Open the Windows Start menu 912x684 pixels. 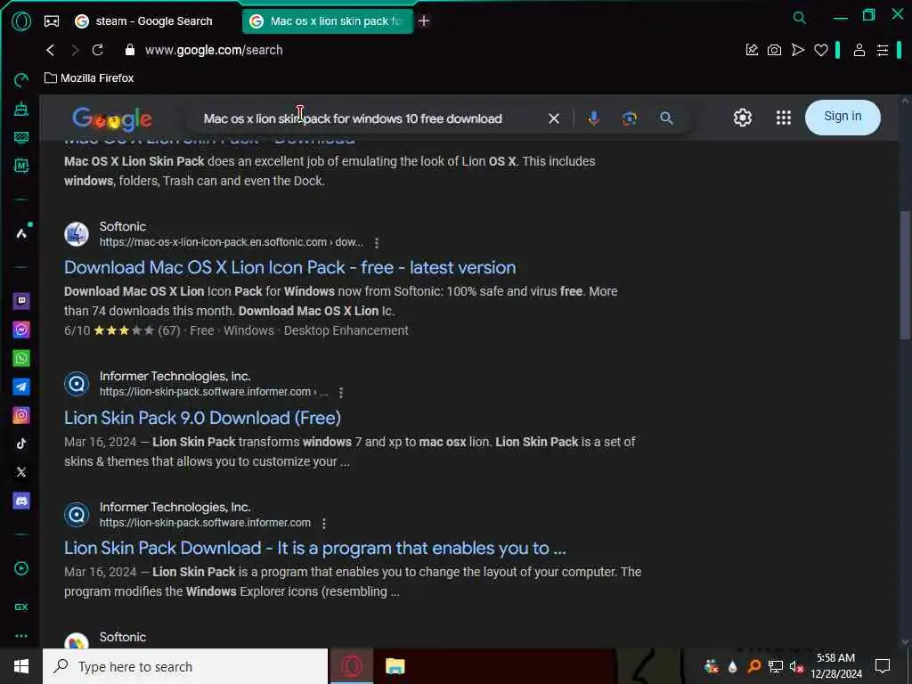coord(21,666)
